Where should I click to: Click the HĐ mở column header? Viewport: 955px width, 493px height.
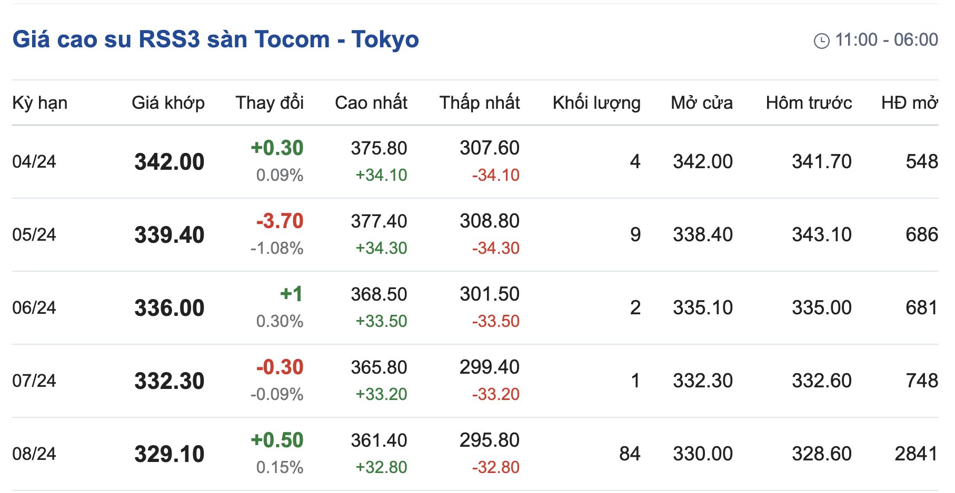tap(910, 103)
